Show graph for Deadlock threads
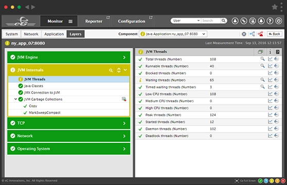 click(x=270, y=136)
